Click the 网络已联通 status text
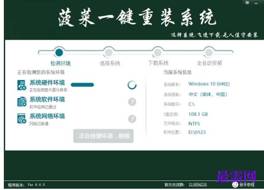 [40, 124]
